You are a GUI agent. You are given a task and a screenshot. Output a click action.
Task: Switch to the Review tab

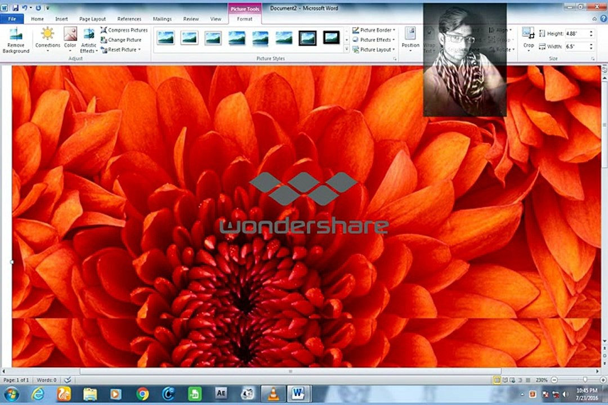(191, 19)
